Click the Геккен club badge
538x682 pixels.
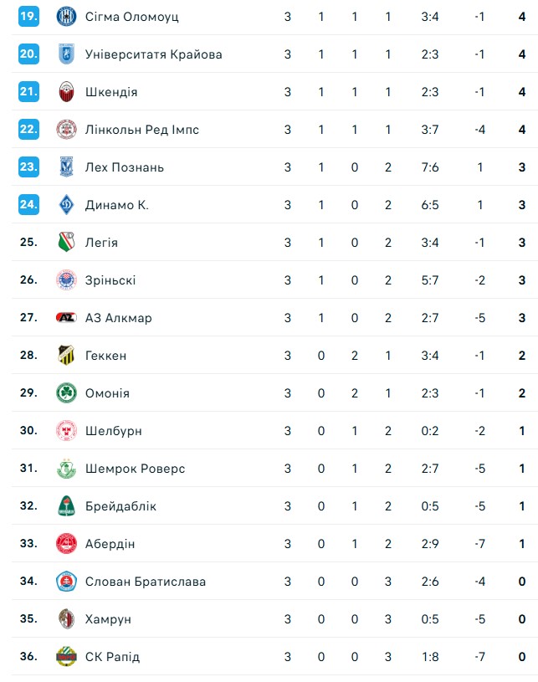(x=66, y=356)
